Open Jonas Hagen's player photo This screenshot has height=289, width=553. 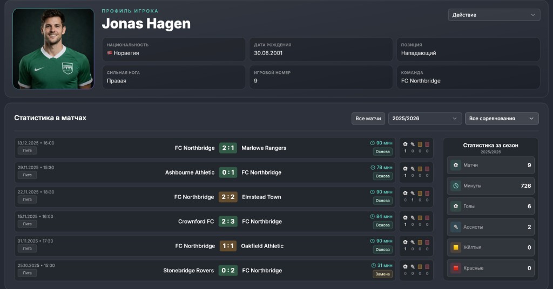point(53,49)
